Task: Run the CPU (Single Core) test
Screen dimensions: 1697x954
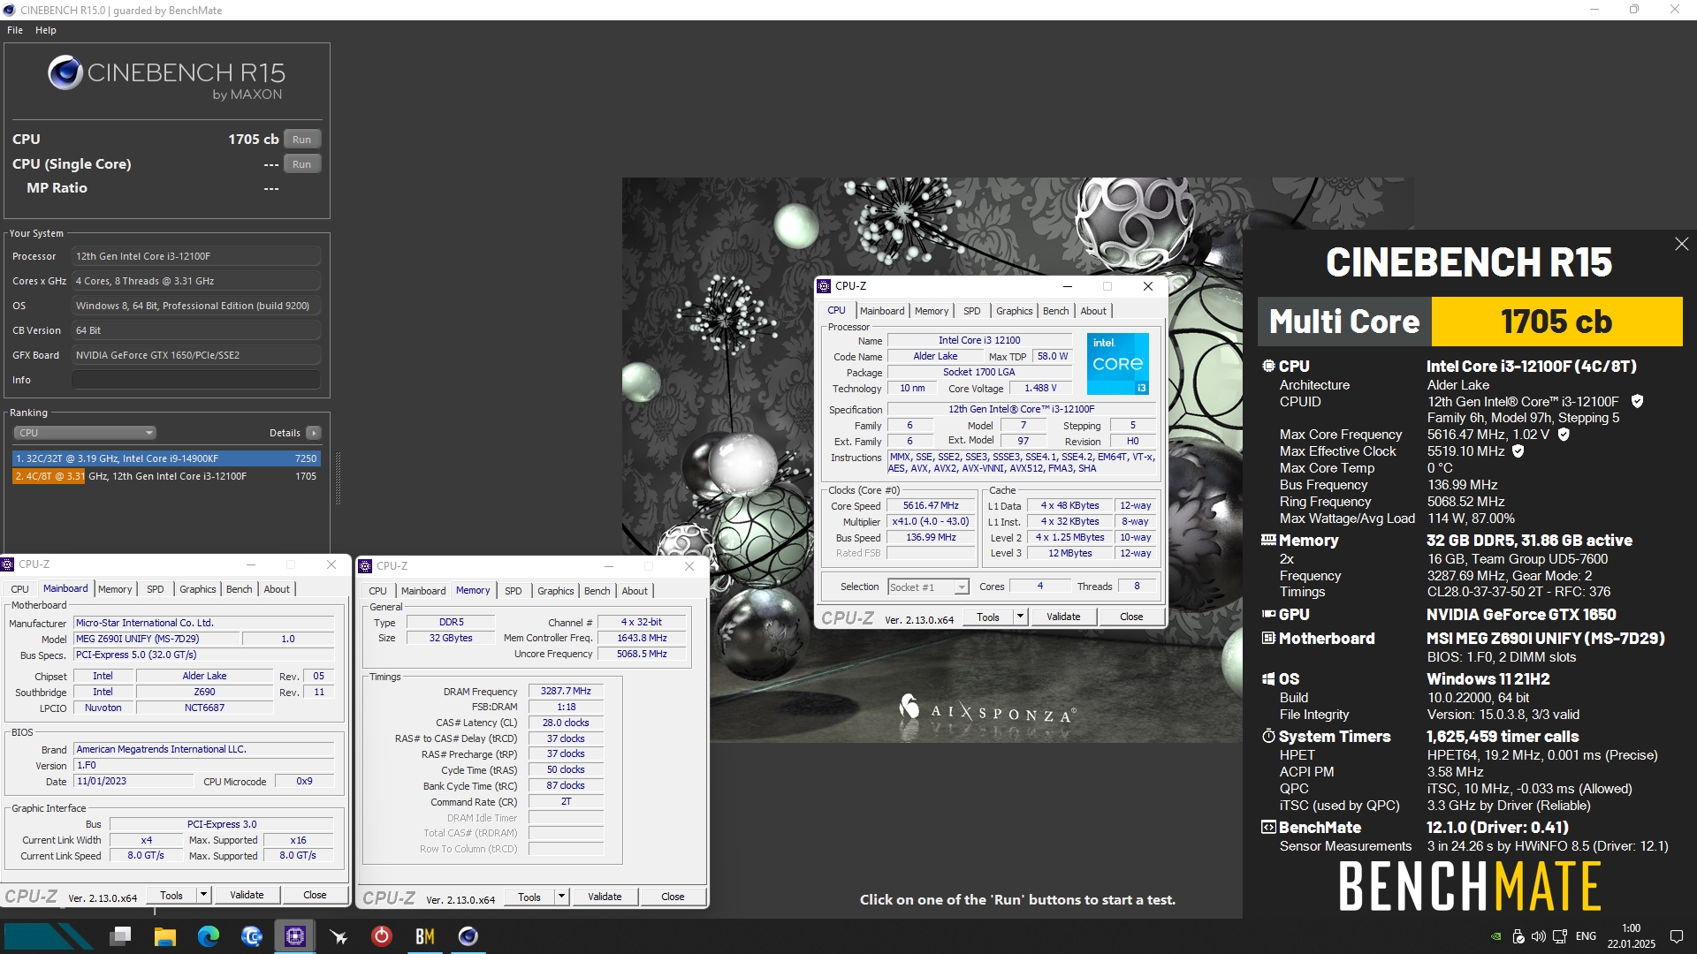Action: (301, 164)
